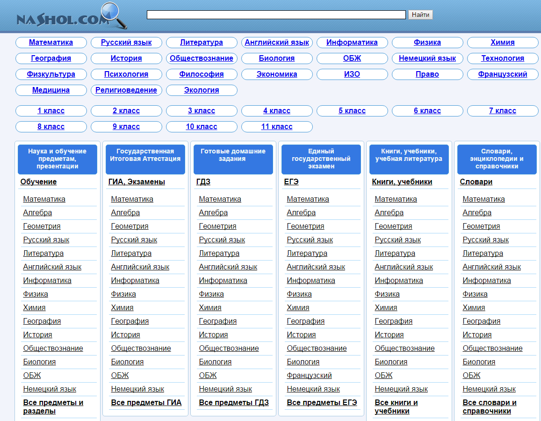Go to the 6 класс page
The image size is (541, 421).
point(427,111)
